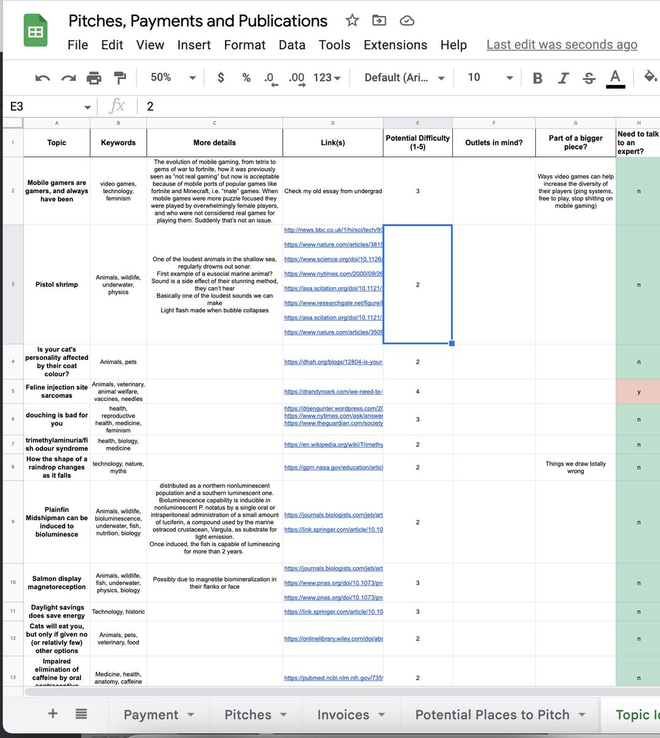
Task: Decrease decimal places
Action: click(270, 78)
